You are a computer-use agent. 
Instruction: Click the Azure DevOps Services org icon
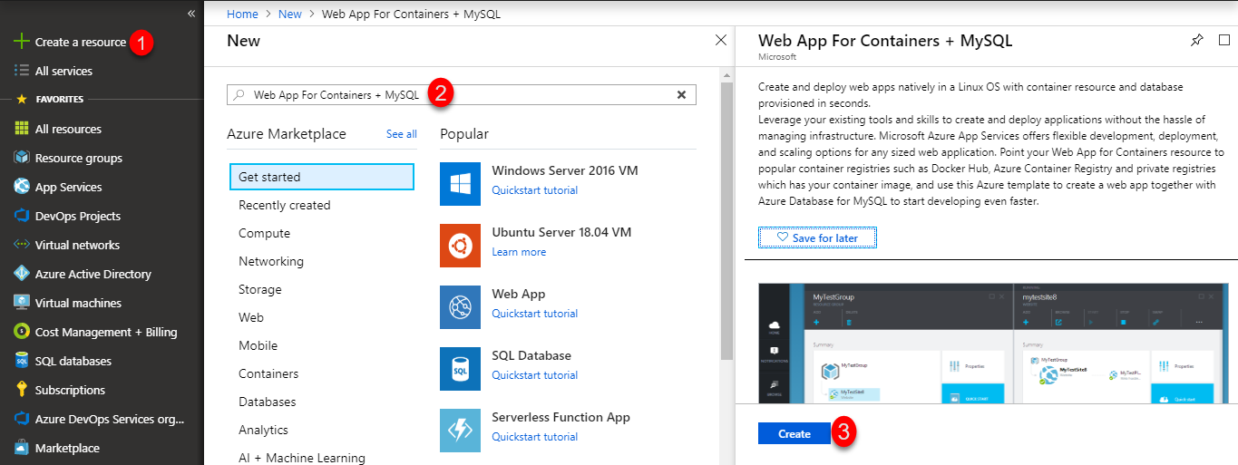pos(22,419)
